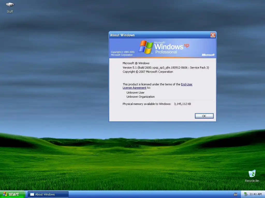Screen dimensions: 265x198
Task: Click the on-screen keyboard tray icon
Action: point(235,194)
